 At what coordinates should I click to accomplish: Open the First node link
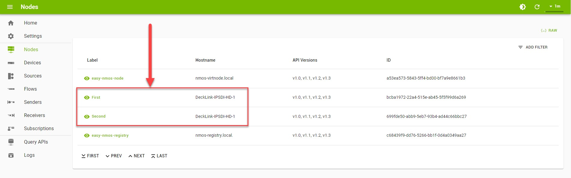[x=96, y=98]
